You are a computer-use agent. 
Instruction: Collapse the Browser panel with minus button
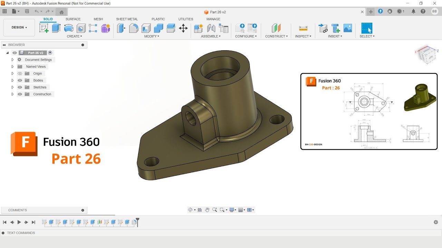(x=83, y=45)
